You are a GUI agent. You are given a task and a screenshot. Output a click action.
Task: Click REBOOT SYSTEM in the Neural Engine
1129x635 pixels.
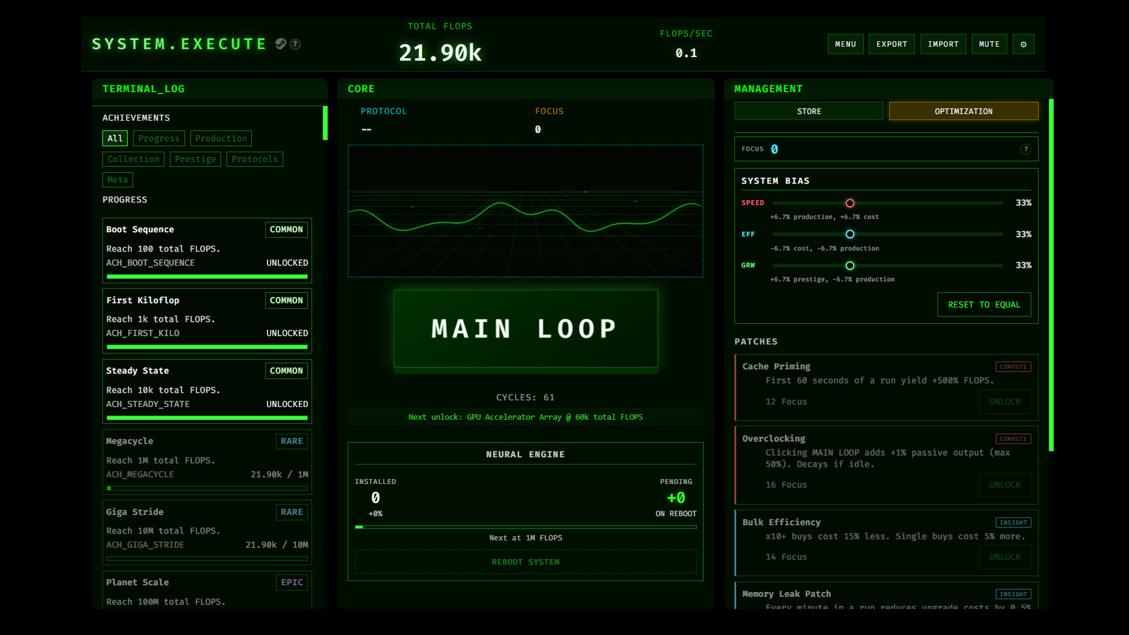click(x=525, y=562)
